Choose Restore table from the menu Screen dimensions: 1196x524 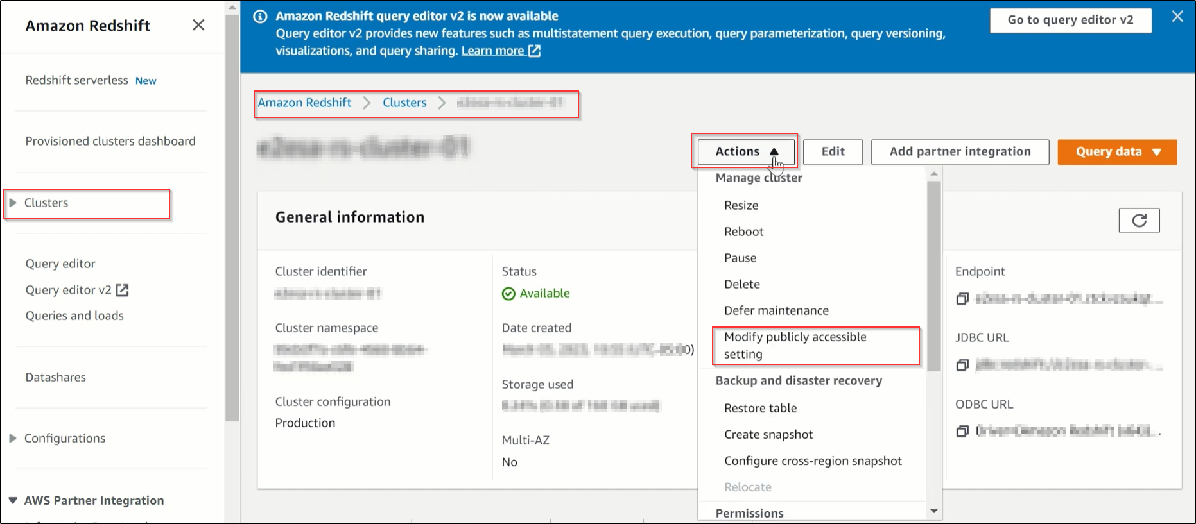[760, 408]
